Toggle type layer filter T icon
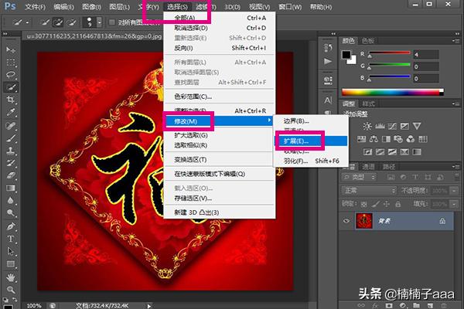The image size is (464, 309). click(x=415, y=177)
